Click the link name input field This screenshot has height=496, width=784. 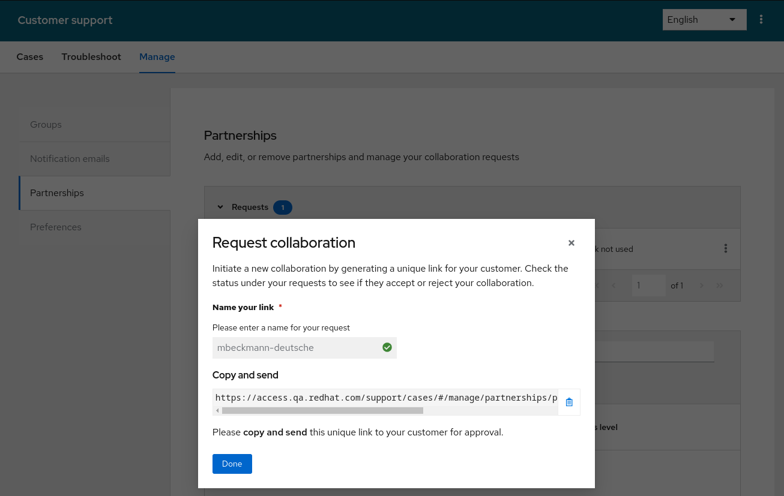pos(304,348)
